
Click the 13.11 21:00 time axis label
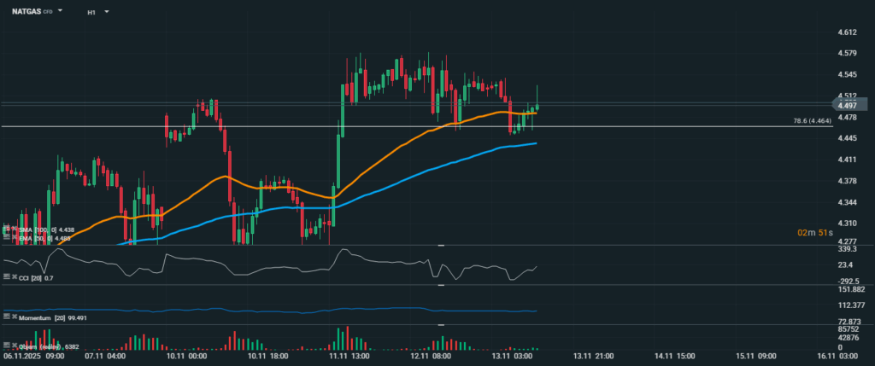(x=590, y=355)
